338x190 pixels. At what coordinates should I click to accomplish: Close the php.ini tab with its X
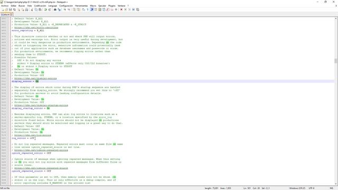tap(11, 15)
